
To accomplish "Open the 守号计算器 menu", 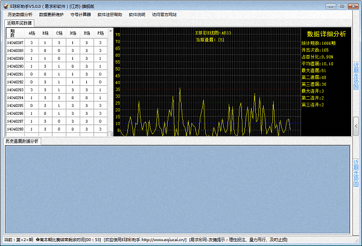I will click(x=81, y=15).
